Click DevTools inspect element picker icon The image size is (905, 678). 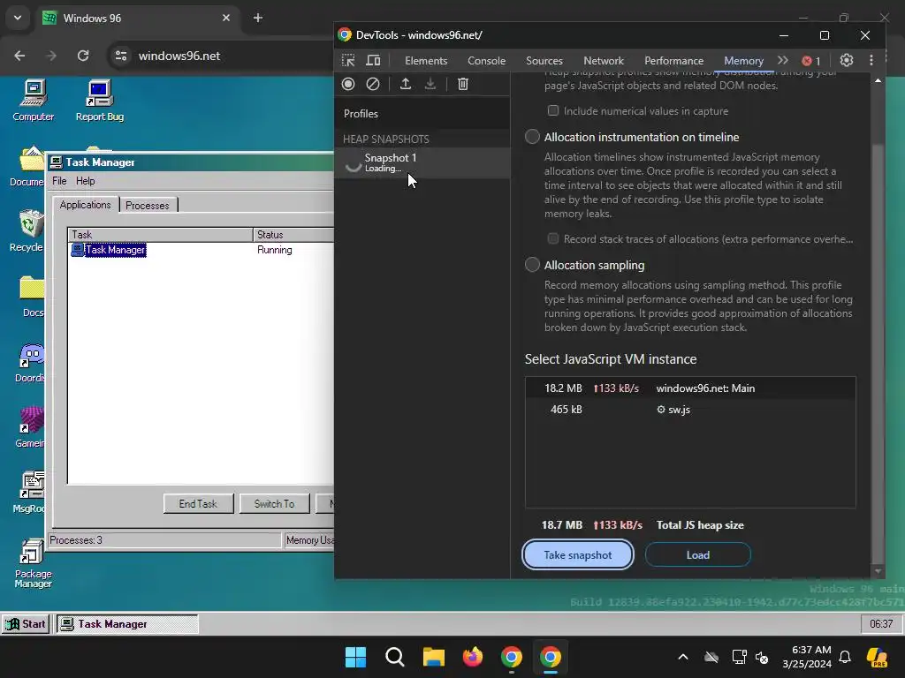[x=348, y=61]
